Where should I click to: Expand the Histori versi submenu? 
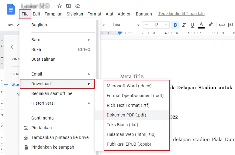57,103
